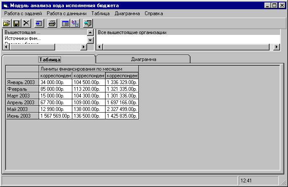Click the printer toolbar icon
Screen dimensions: 288x187
[52, 23]
